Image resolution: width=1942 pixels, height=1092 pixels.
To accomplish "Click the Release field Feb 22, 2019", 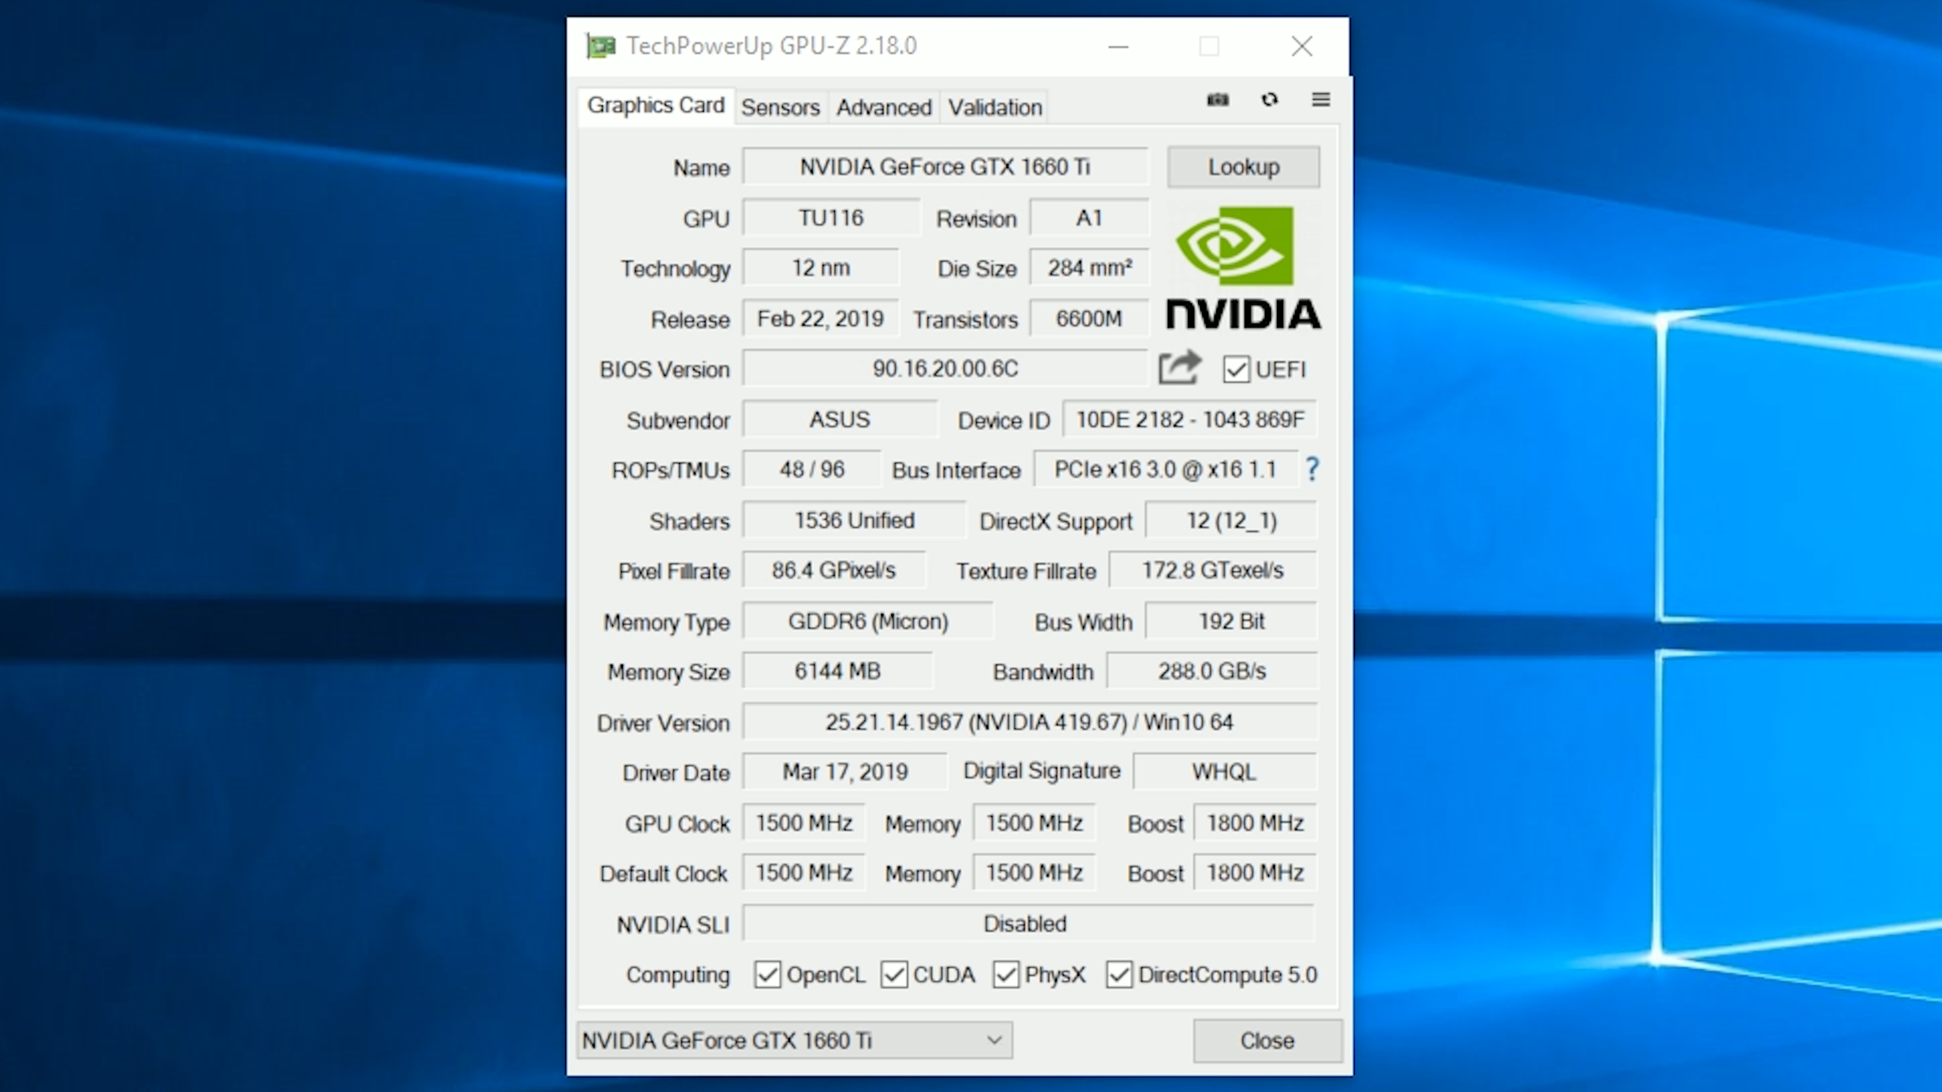I will pos(820,319).
